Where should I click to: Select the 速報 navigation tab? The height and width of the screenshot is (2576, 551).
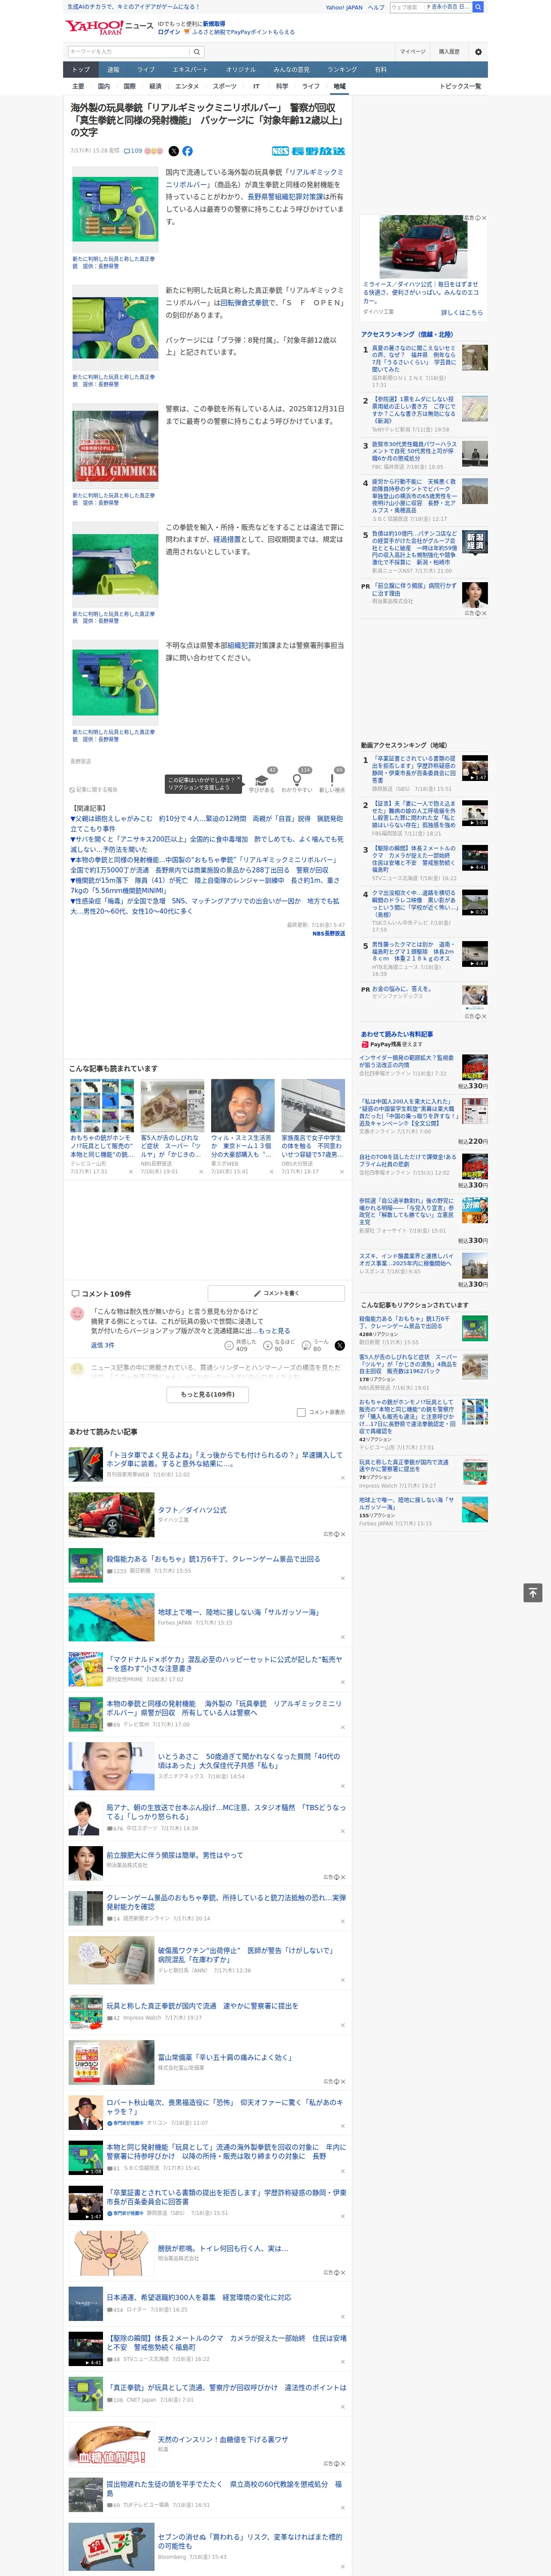pos(113,70)
